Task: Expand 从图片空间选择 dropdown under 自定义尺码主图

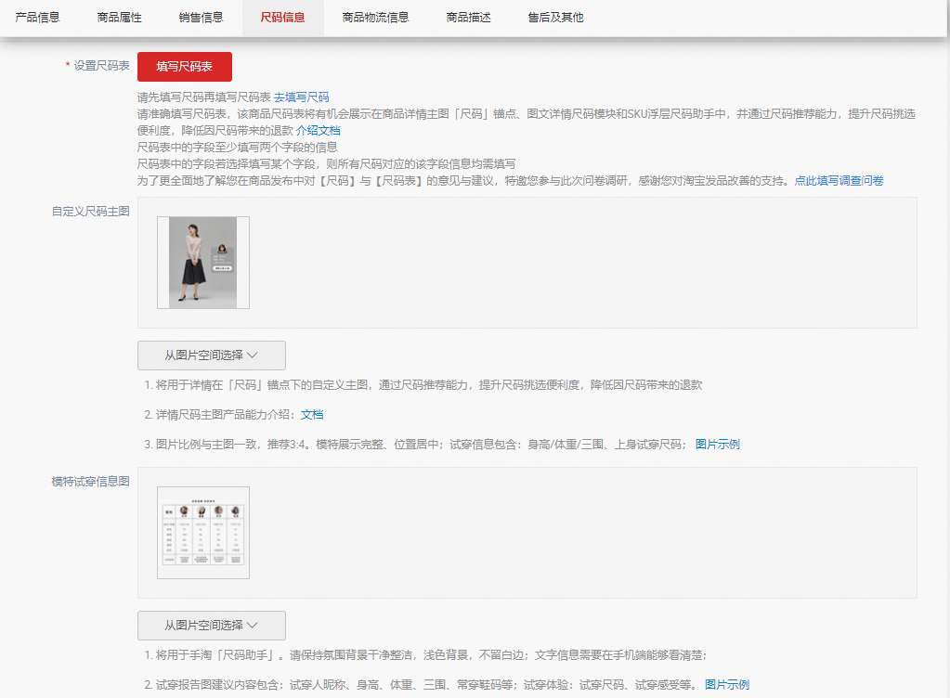Action: coord(212,355)
